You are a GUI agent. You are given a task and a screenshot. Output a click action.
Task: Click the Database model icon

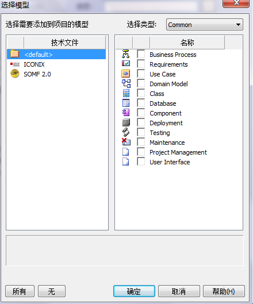[126, 103]
